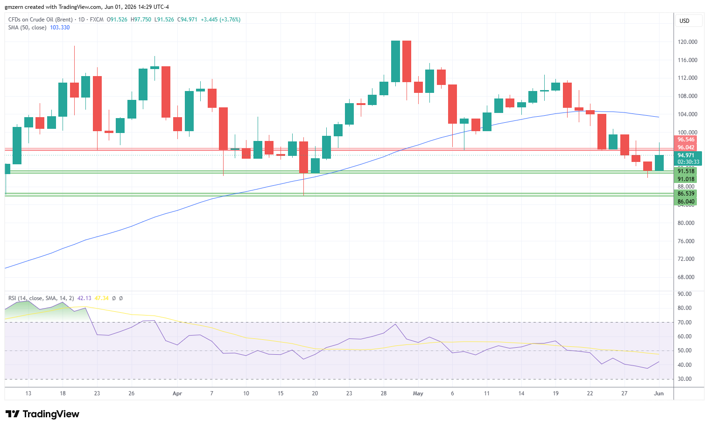Click 72.000 on the price axis

686,259
